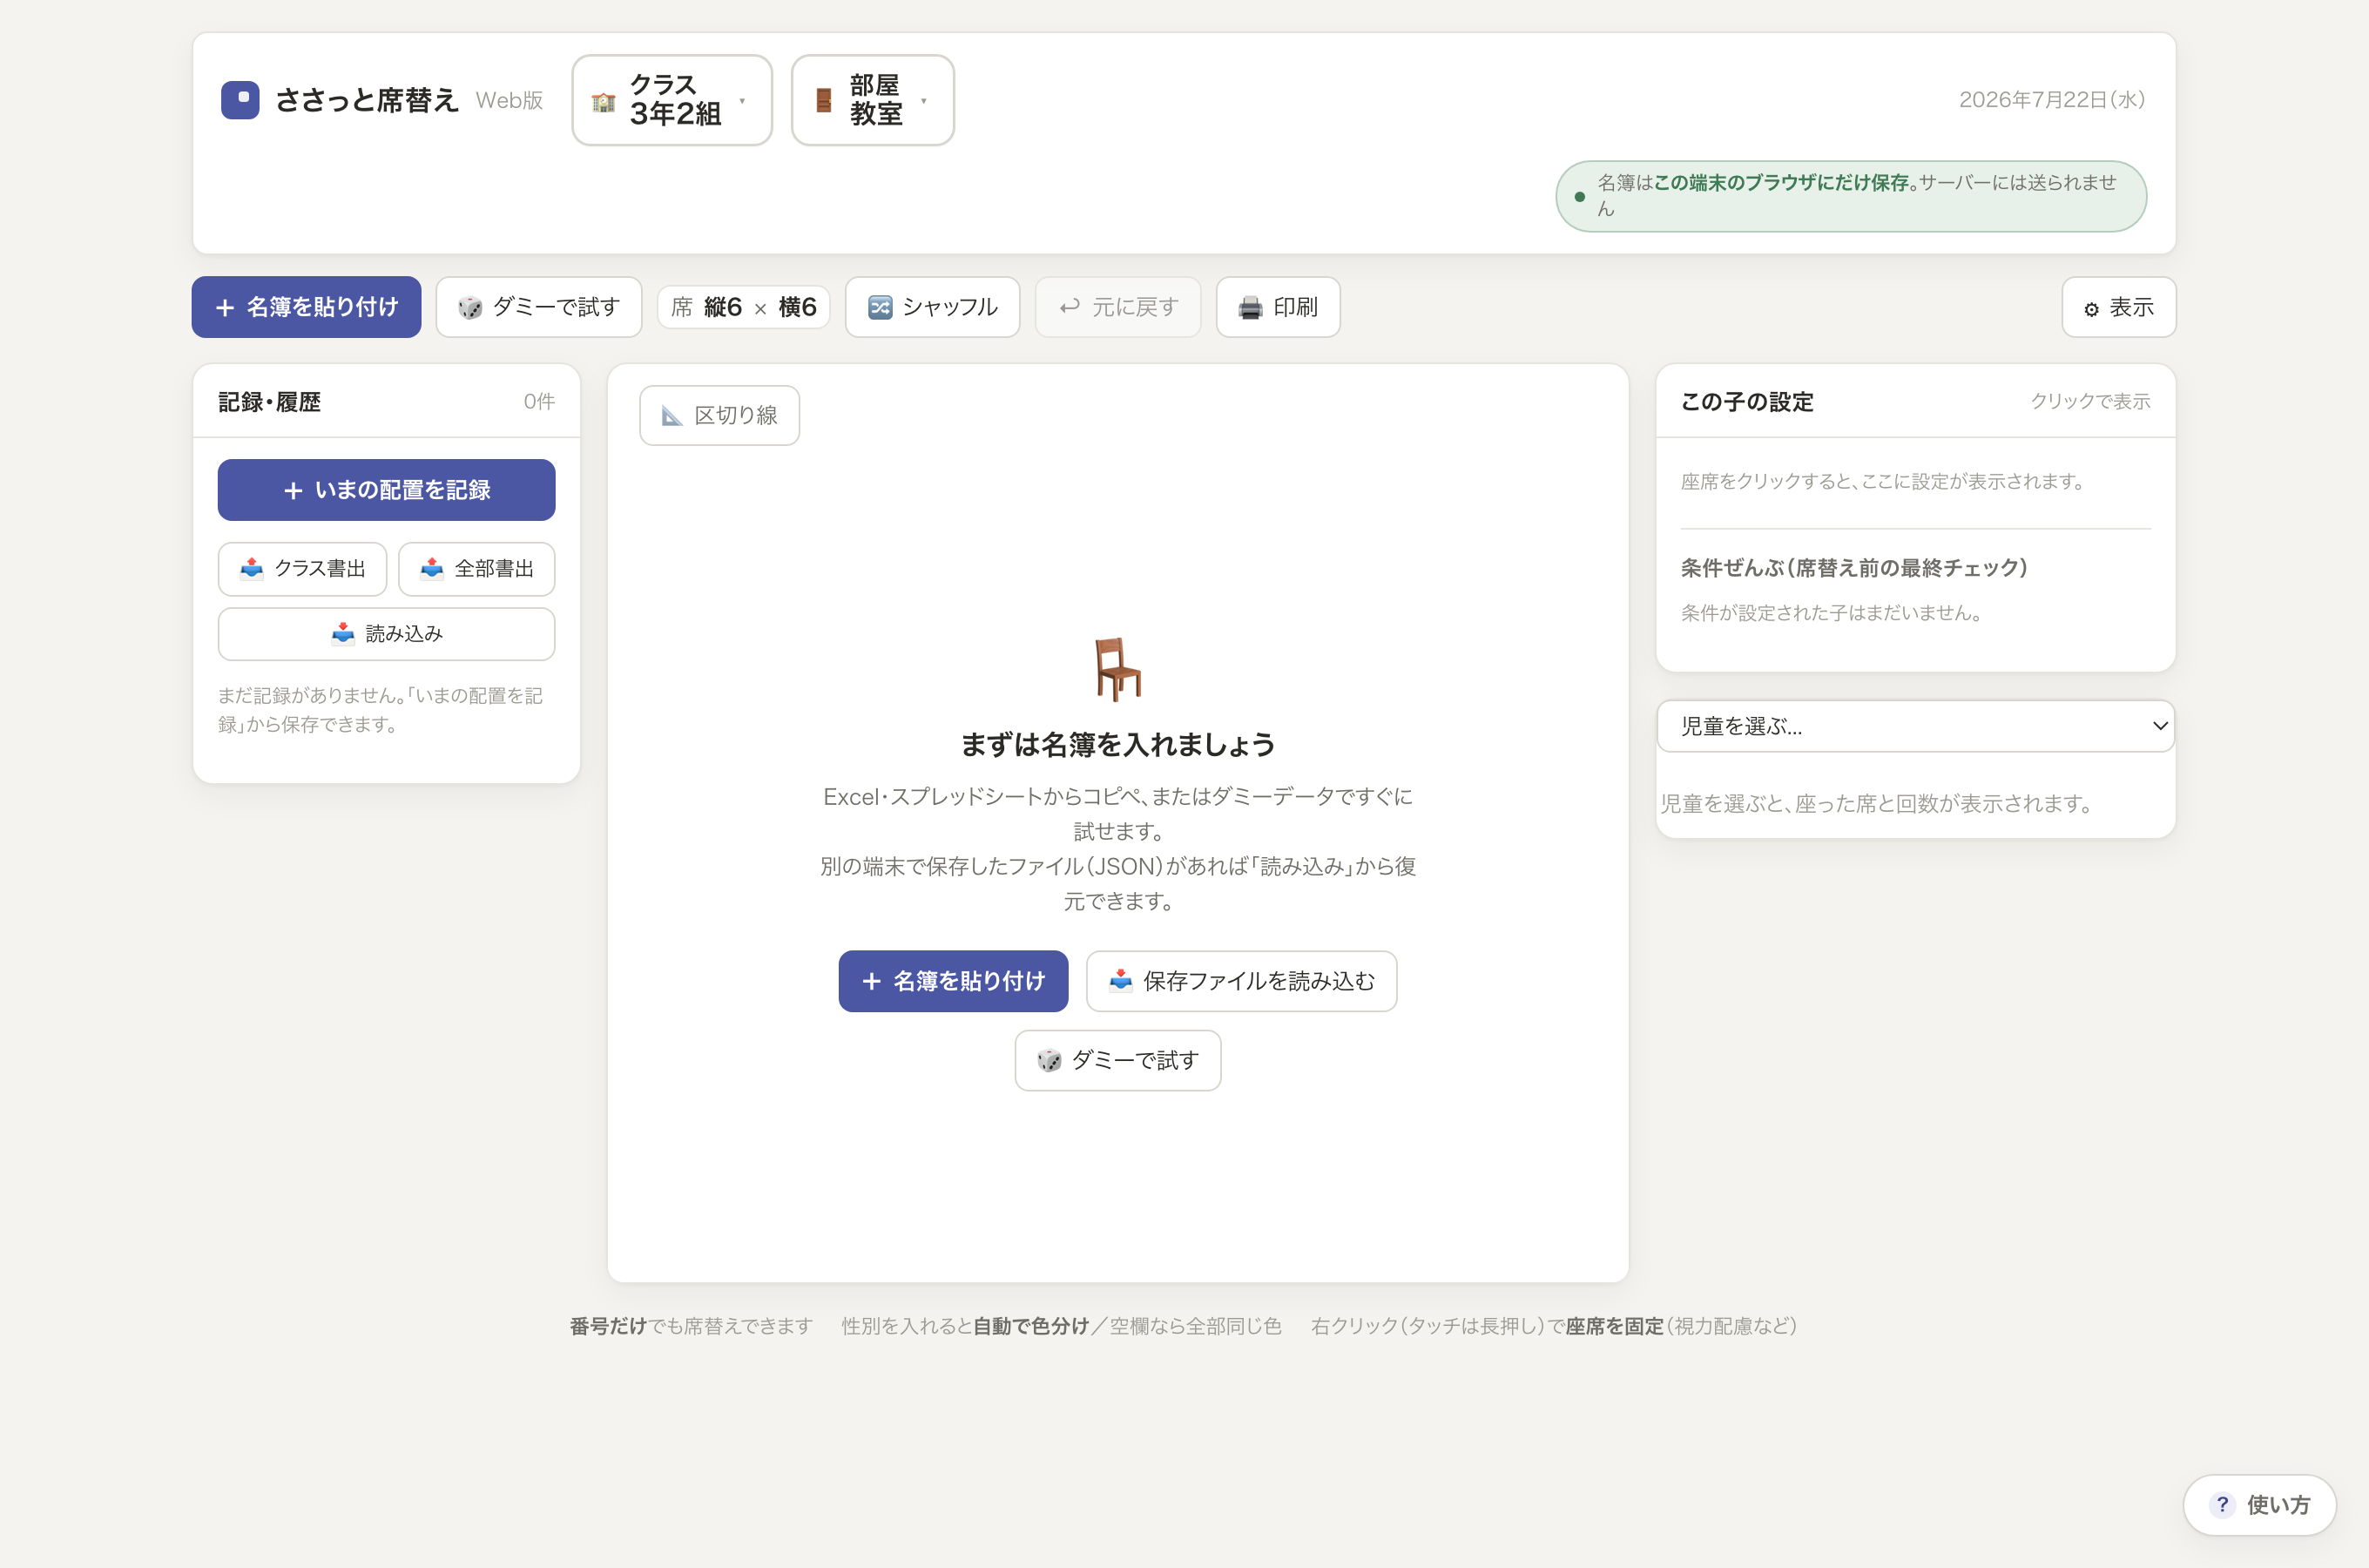This screenshot has height=1568, width=2369.
Task: Open the 席 縦6×横6 grid size setting
Action: [x=744, y=307]
